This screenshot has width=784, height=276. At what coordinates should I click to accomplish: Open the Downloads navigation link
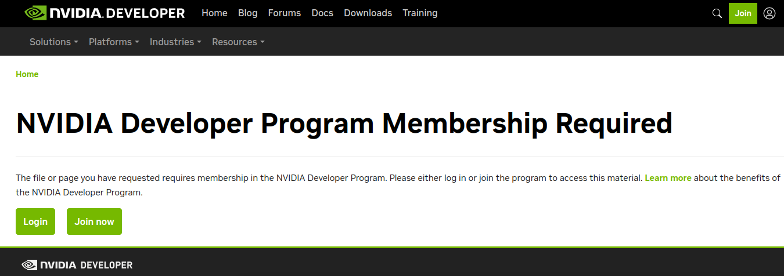click(x=368, y=13)
